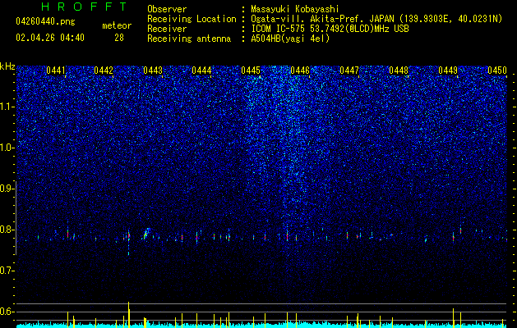The width and height of the screenshot is (517, 328).
Task: Click the Receiving antenna label
Action: (189, 39)
